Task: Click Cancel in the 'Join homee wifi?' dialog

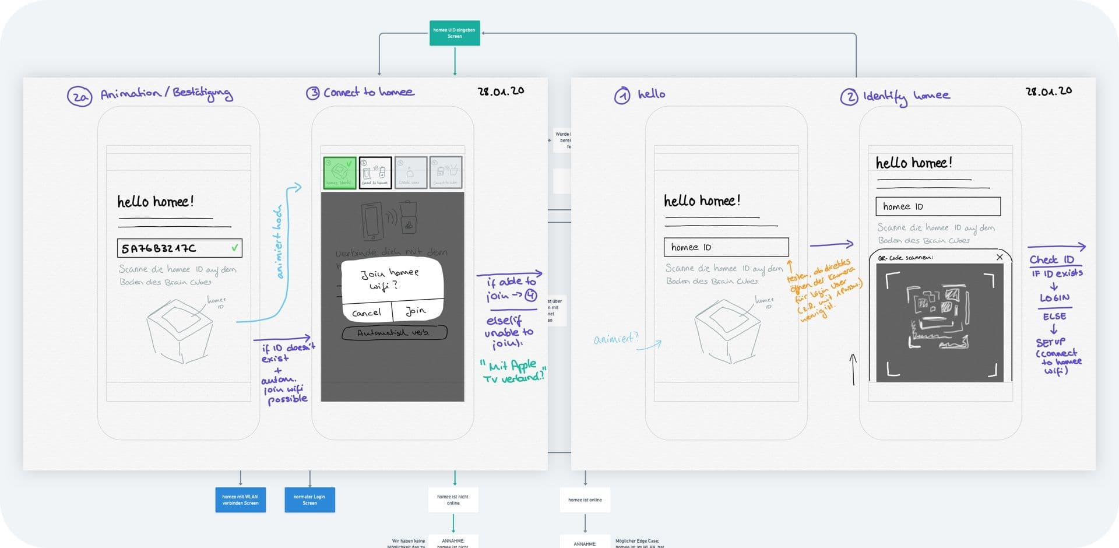Action: [366, 312]
